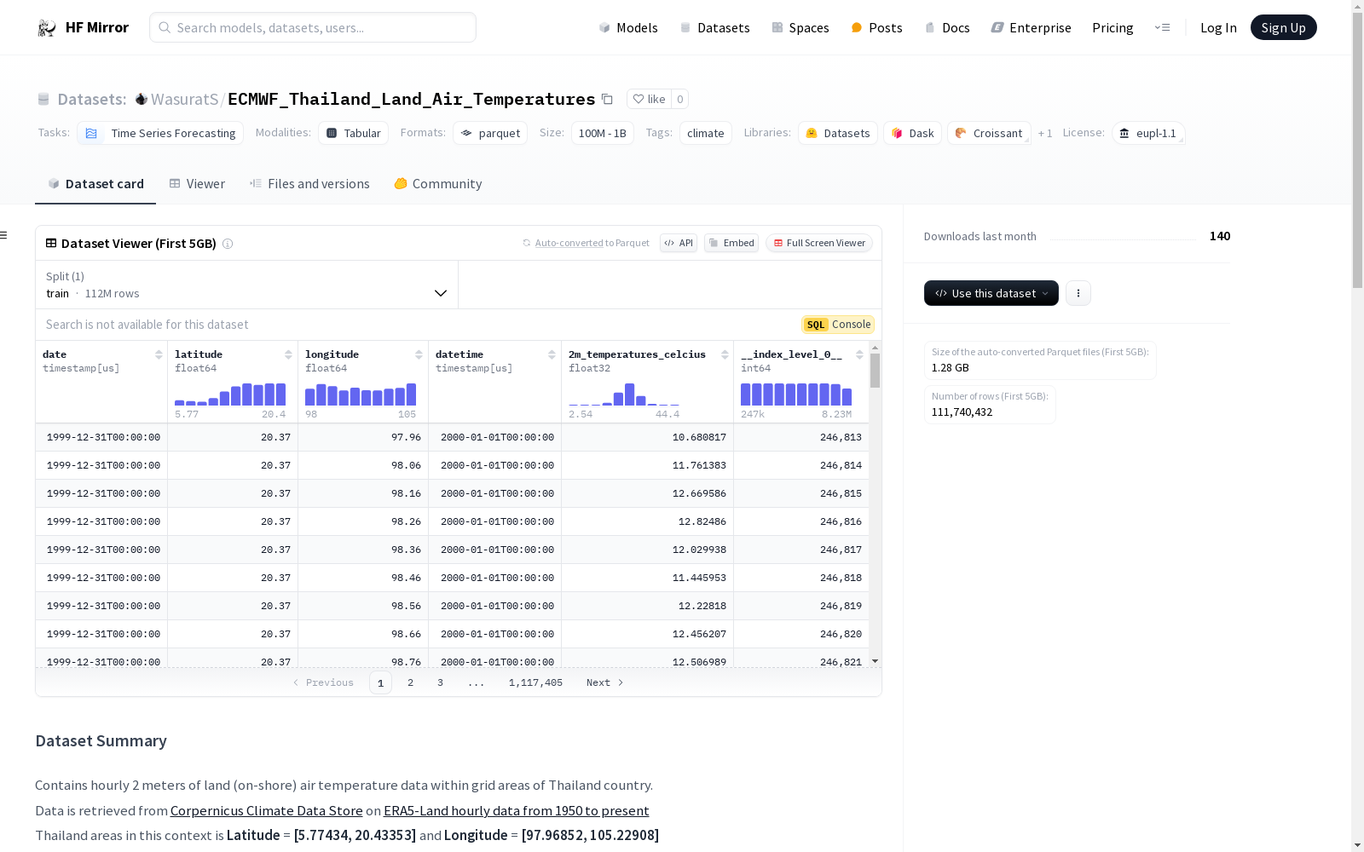Copy dataset name with the copy icon

(x=607, y=99)
